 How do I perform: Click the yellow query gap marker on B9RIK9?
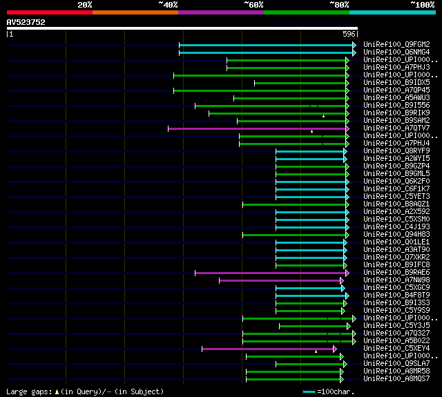pos(324,116)
